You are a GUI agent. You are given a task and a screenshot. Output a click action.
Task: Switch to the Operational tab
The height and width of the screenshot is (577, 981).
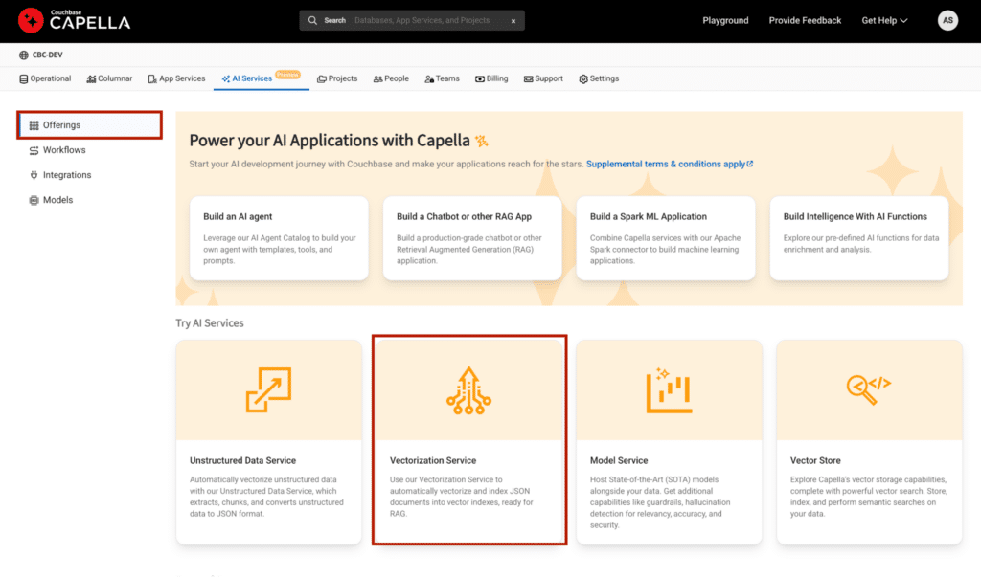click(45, 78)
